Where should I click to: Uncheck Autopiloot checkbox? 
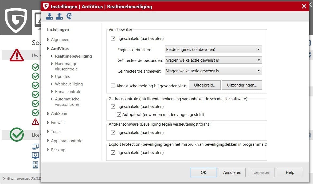pyautogui.click(x=119, y=115)
